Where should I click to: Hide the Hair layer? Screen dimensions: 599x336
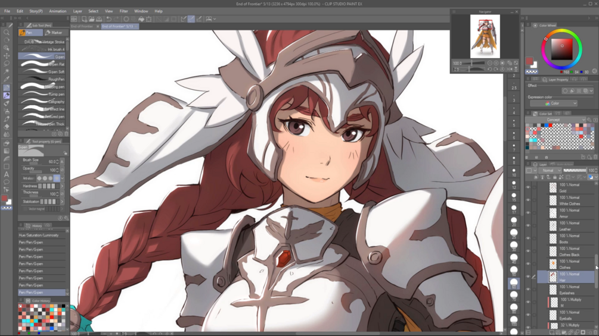528,277
